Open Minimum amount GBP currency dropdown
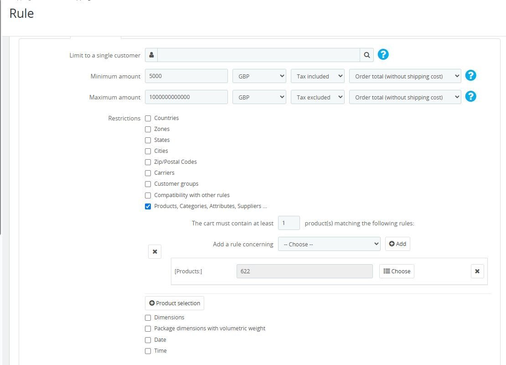Screen dimensions: 506x365 click(259, 76)
